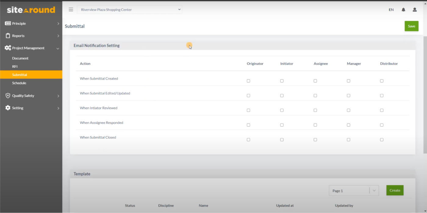Click the EN language selector
This screenshot has width=427, height=213.
tap(391, 9)
